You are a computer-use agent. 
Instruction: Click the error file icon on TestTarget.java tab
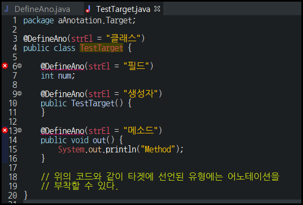88,9
